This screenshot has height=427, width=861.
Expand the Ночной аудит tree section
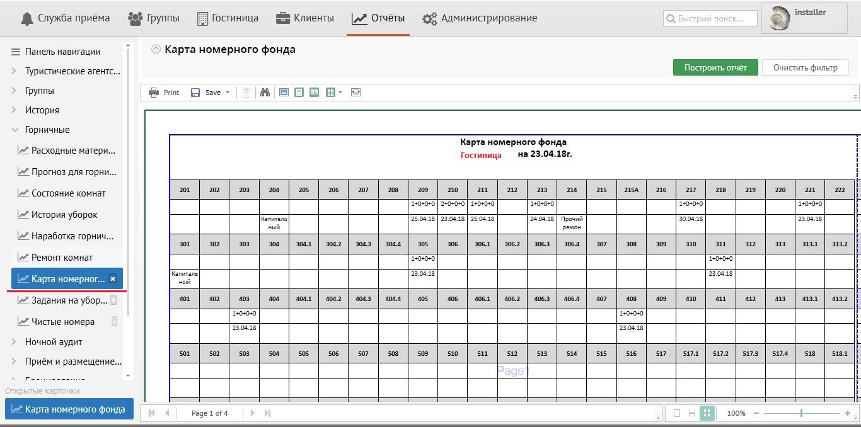[14, 342]
